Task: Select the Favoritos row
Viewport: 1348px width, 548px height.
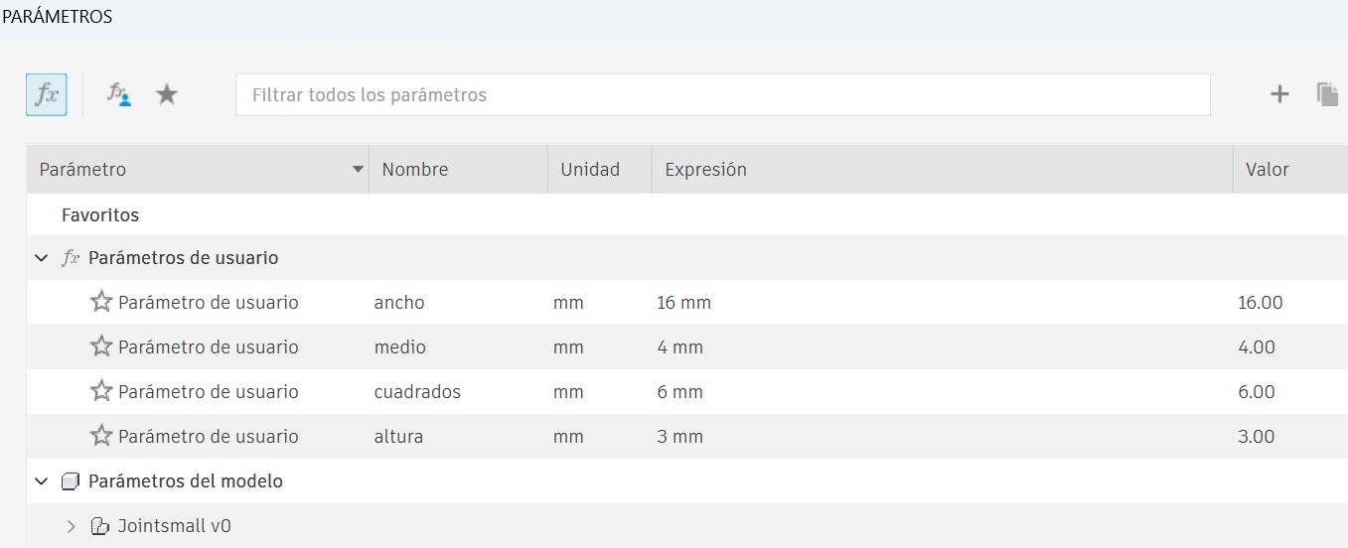Action: [x=100, y=215]
